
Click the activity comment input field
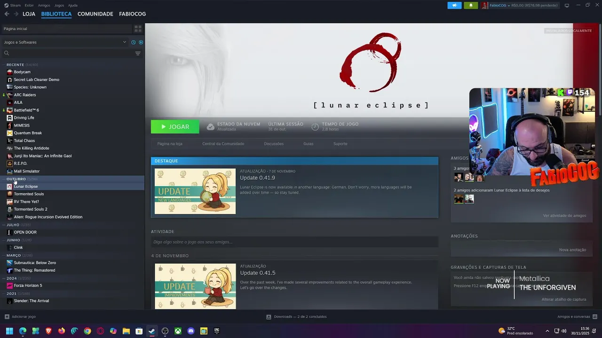click(294, 242)
